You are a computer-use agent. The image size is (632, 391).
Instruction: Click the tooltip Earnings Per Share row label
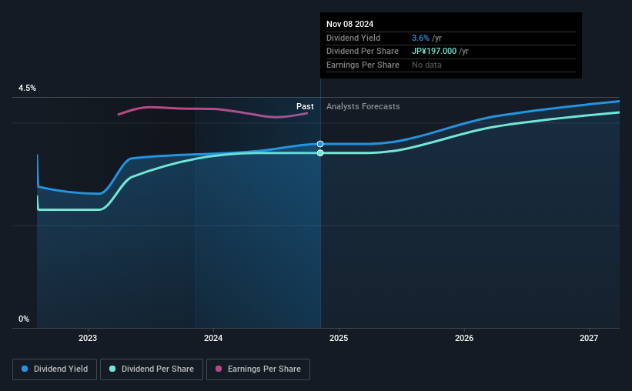pos(363,65)
